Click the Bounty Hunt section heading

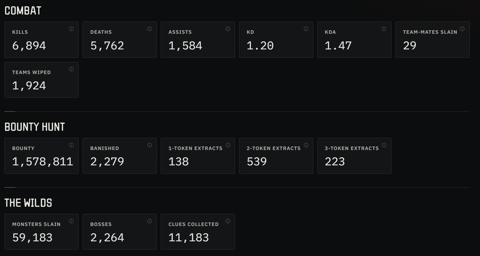click(35, 127)
